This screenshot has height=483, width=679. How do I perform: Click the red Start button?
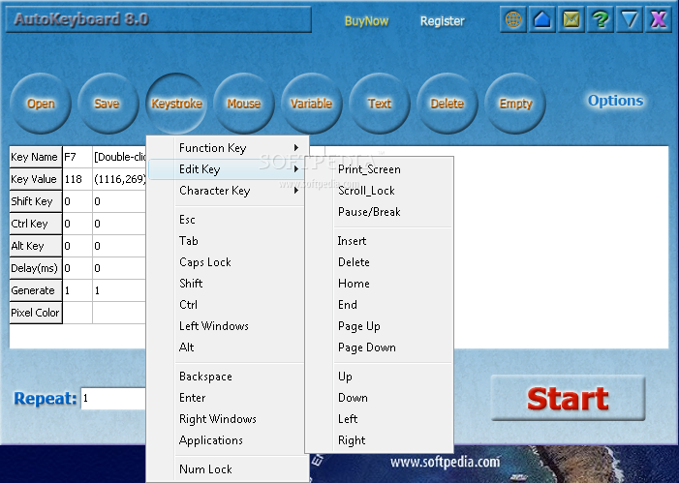(x=569, y=398)
